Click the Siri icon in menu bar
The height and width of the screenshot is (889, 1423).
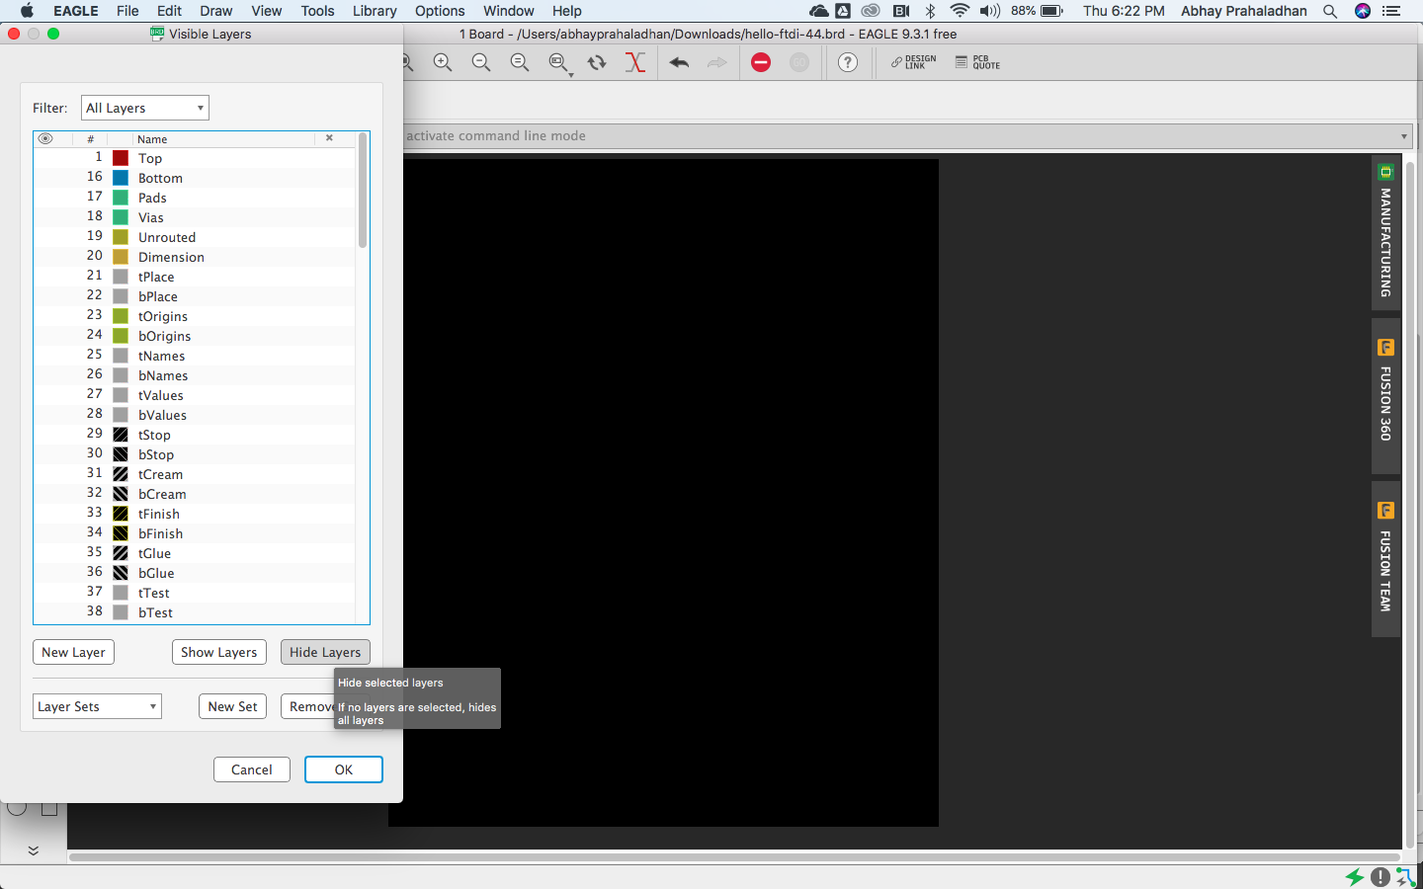1363,11
